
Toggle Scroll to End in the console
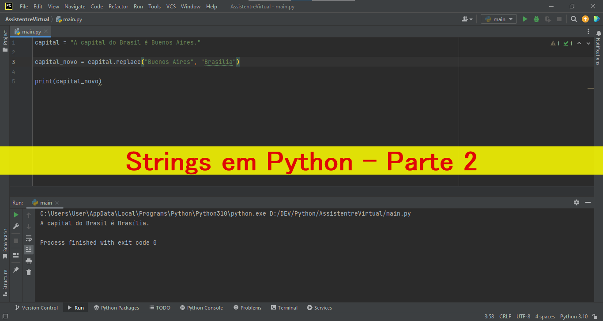point(28,249)
